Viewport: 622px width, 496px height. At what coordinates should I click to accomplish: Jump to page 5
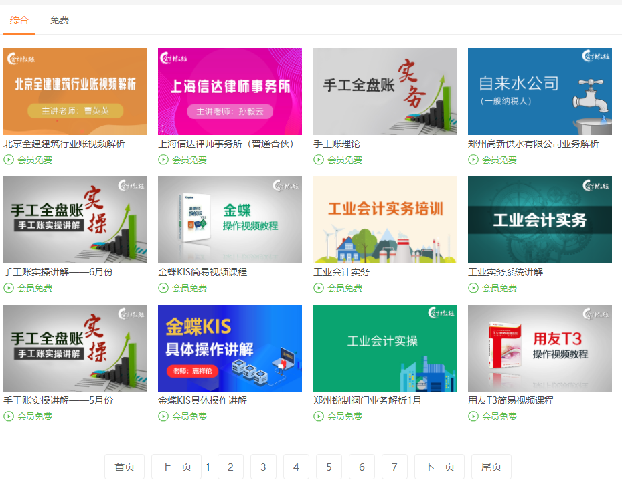pos(329,467)
